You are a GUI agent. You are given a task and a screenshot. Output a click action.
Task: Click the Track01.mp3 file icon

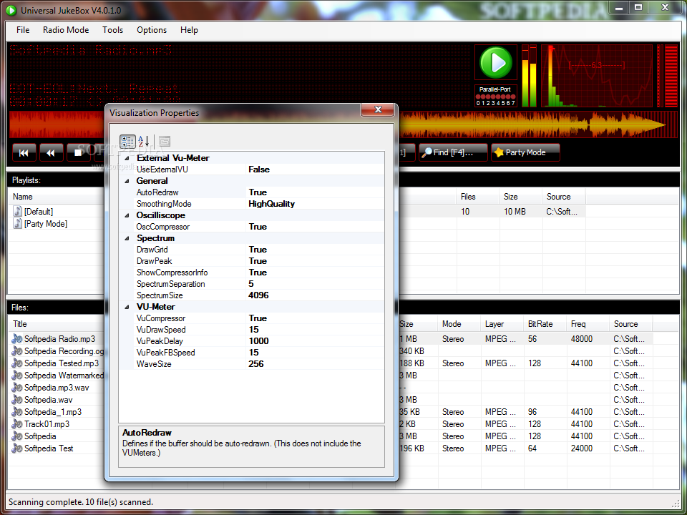(x=17, y=424)
